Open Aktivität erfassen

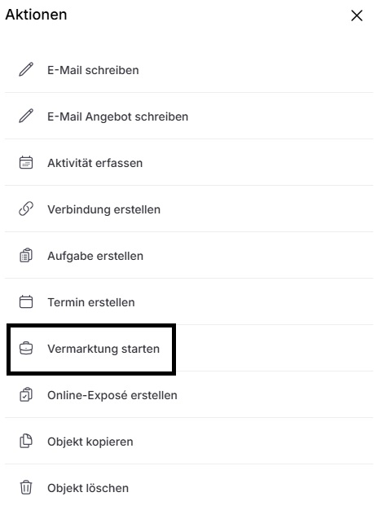(x=189, y=163)
